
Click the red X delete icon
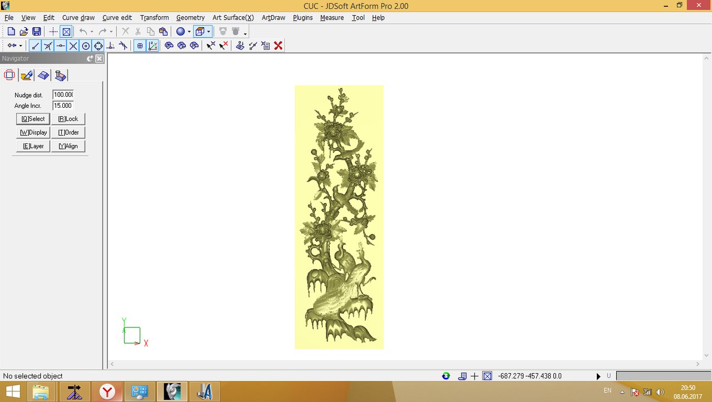[278, 46]
